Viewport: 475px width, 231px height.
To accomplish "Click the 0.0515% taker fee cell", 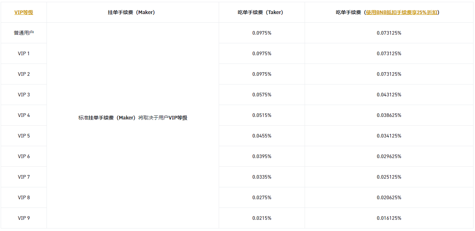I will [x=262, y=115].
